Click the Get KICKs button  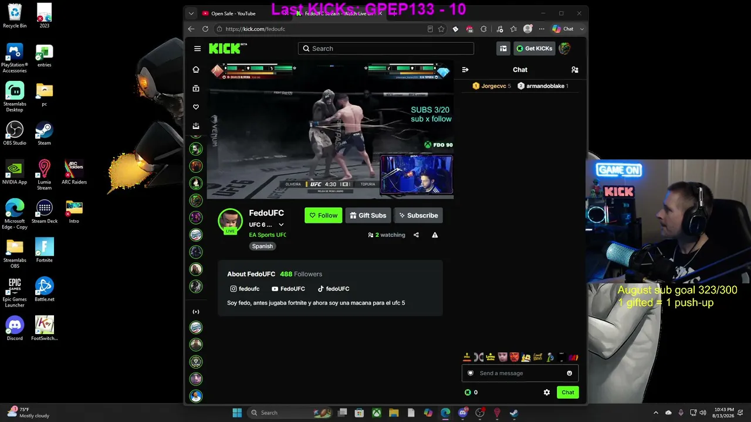click(x=534, y=49)
